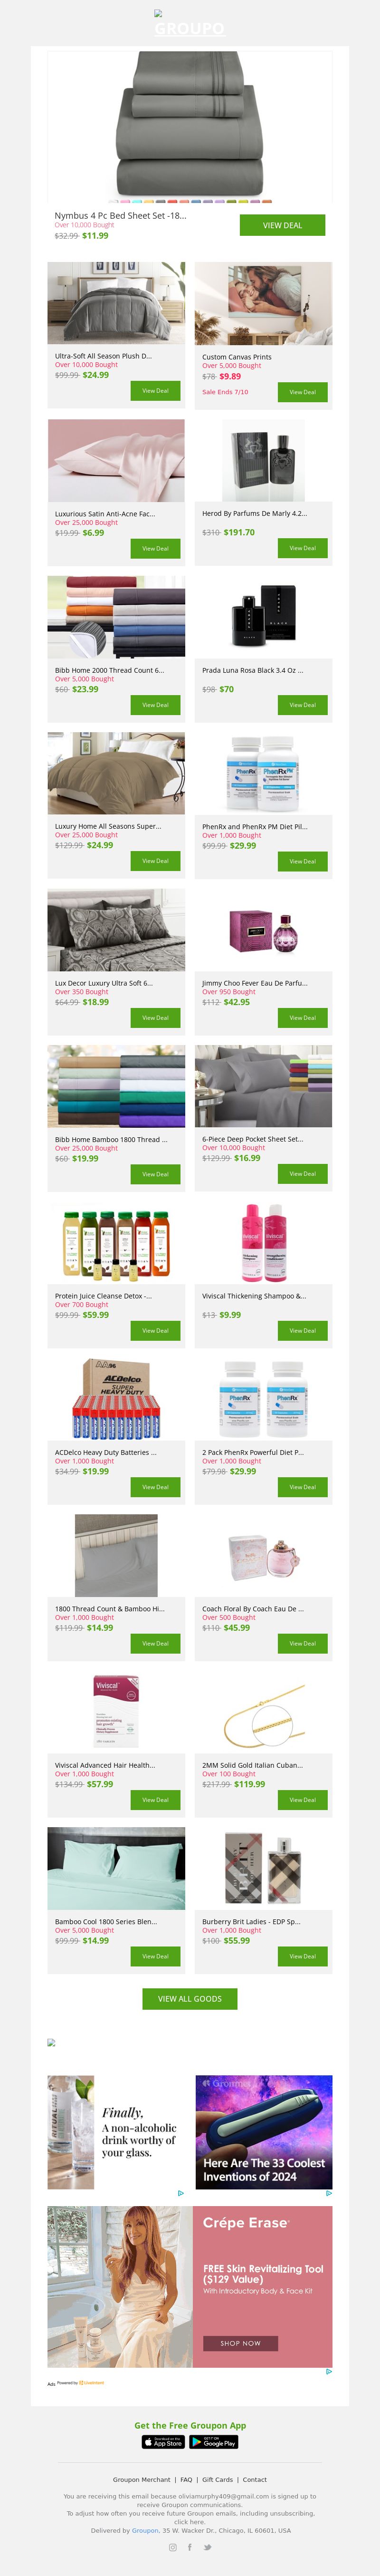Open the FAQ footer link

(186, 2479)
